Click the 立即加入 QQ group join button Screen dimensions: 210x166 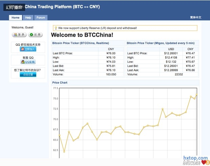tap(28, 49)
